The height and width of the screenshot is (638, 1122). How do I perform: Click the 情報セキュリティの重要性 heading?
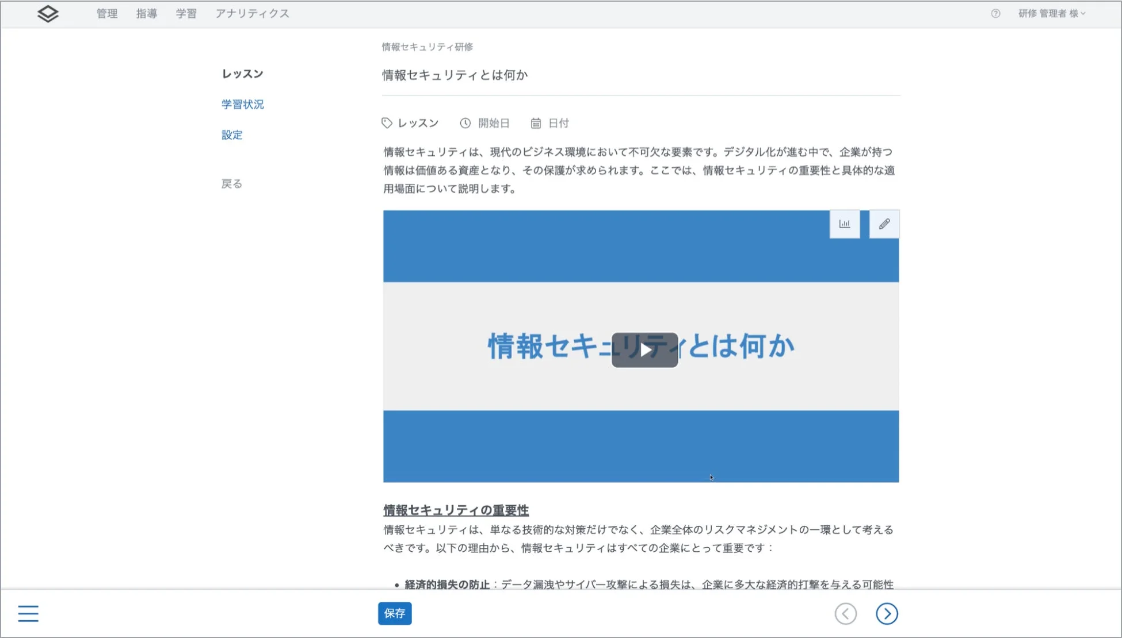coord(456,510)
